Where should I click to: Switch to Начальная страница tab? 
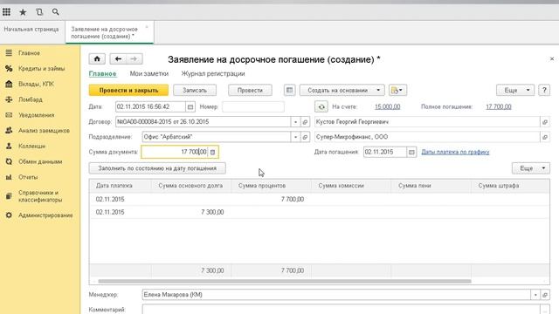click(x=31, y=29)
